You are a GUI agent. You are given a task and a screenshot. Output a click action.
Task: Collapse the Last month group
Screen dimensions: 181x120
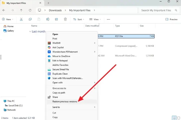(x=30, y=31)
